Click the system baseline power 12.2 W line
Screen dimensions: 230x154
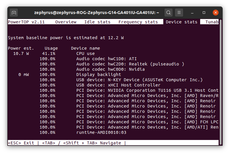tap(66, 38)
